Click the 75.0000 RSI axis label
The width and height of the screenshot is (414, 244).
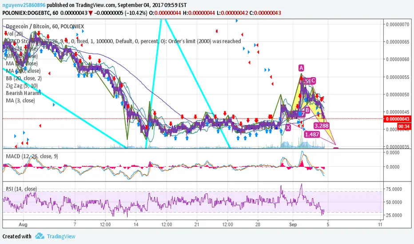coord(394,189)
